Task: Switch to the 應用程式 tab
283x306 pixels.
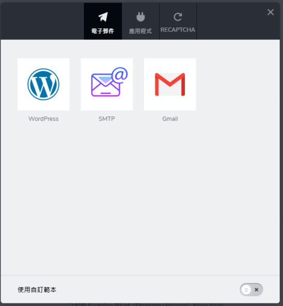Action: tap(140, 21)
